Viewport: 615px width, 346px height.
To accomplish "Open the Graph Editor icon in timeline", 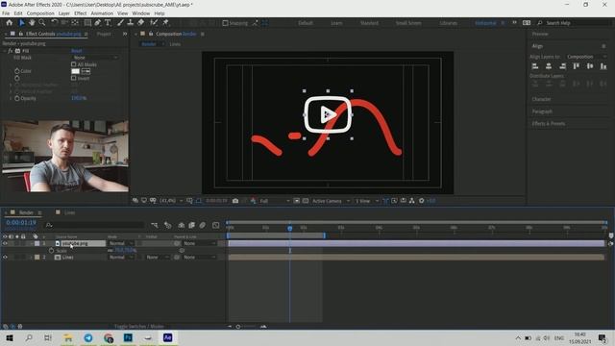I will click(x=215, y=225).
